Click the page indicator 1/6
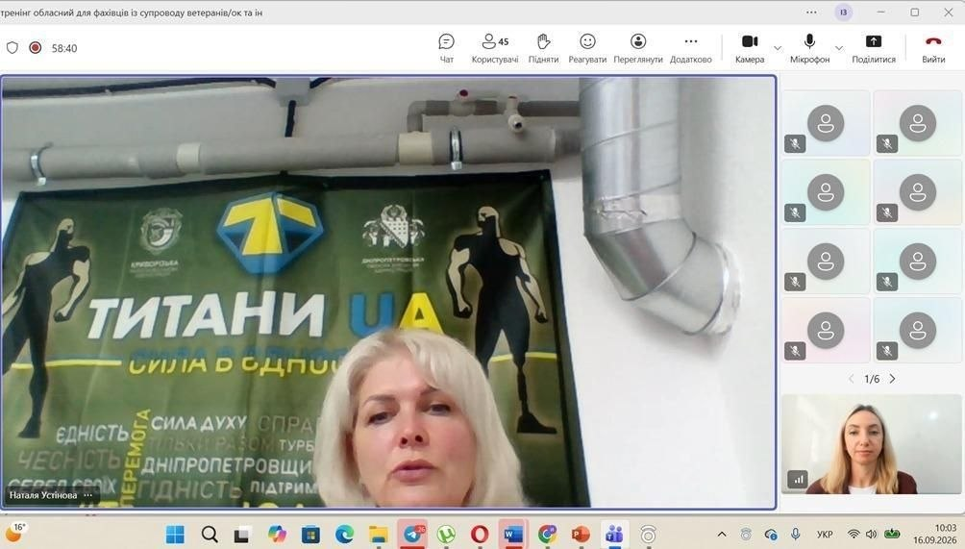The width and height of the screenshot is (965, 549). click(x=872, y=379)
